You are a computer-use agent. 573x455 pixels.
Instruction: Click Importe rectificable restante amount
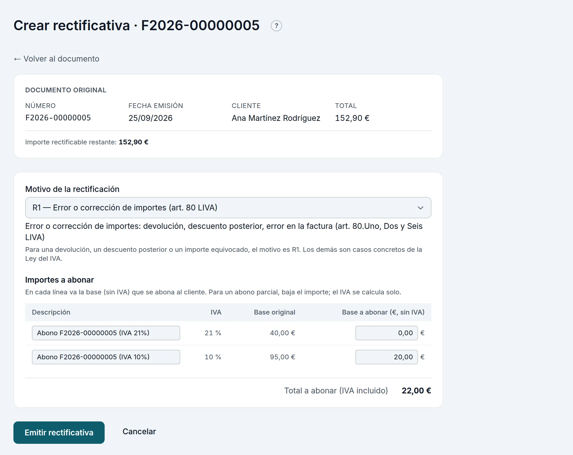[x=133, y=142]
